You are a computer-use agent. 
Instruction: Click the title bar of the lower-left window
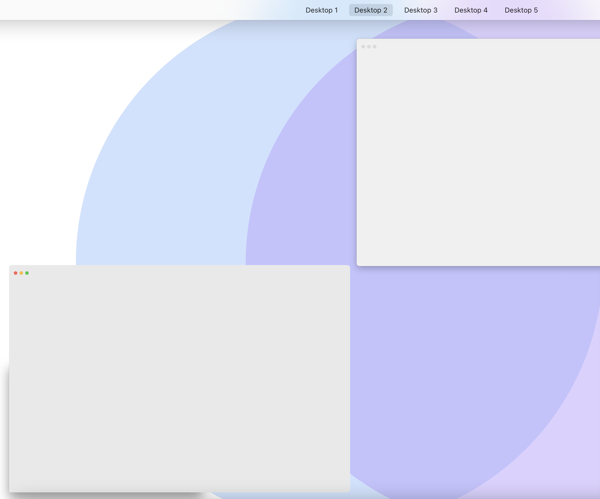pyautogui.click(x=172, y=274)
